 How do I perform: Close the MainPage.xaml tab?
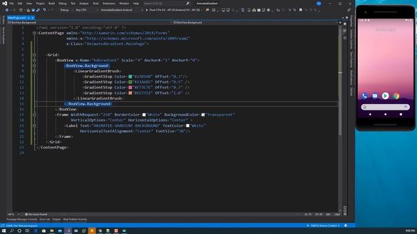click(33, 18)
